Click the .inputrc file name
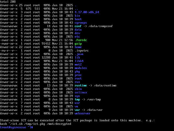The height and width of the screenshot is (131, 174). click(x=82, y=51)
